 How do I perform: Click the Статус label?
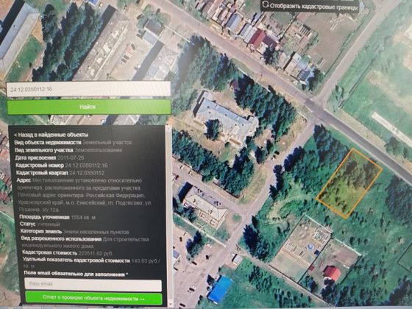click(x=28, y=224)
